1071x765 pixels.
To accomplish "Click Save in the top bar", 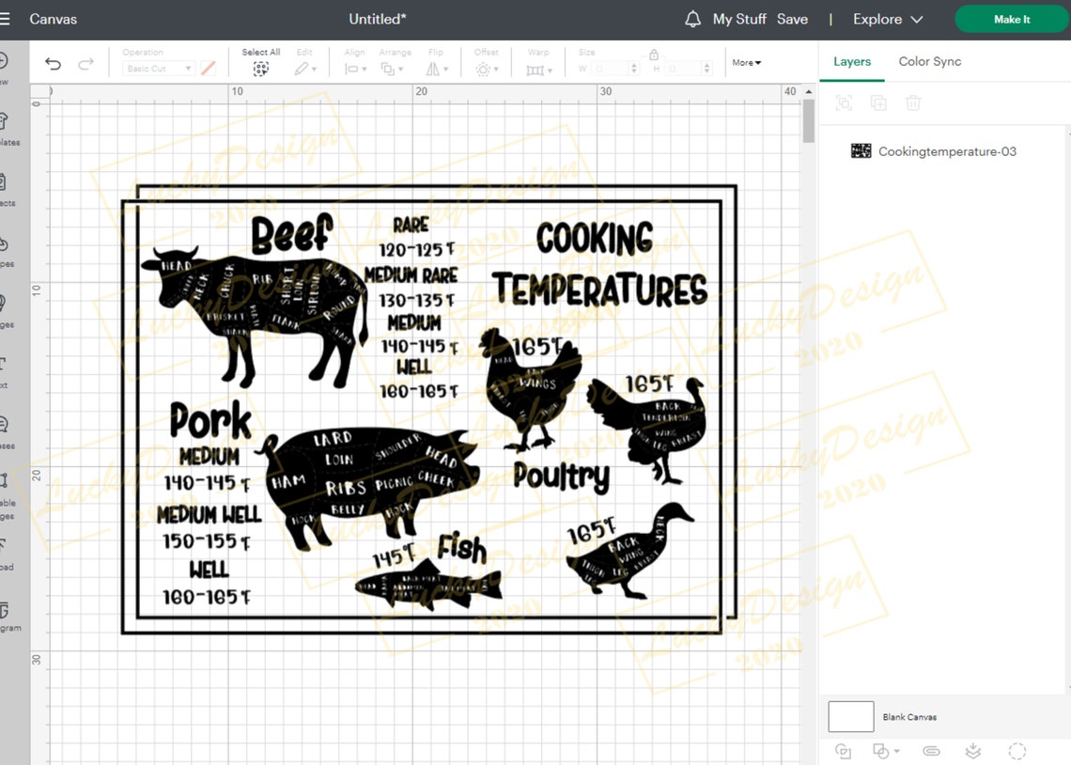I will click(792, 18).
